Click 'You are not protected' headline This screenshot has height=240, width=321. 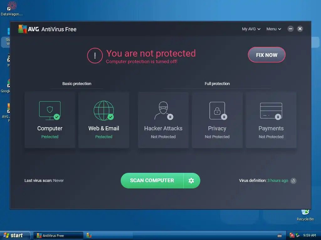point(151,53)
